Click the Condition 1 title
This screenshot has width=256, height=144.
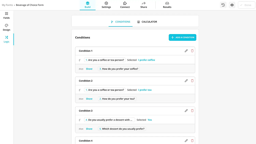[x=86, y=51]
